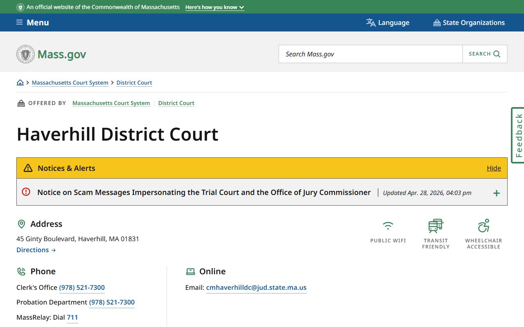The width and height of the screenshot is (524, 327).
Task: Click the Transit Friendly bus icon
Action: 436,226
